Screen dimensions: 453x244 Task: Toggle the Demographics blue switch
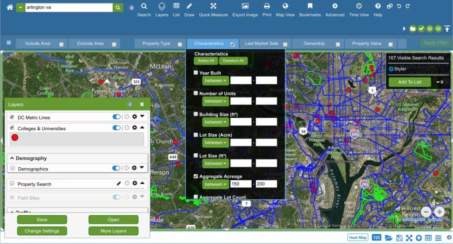(x=116, y=168)
